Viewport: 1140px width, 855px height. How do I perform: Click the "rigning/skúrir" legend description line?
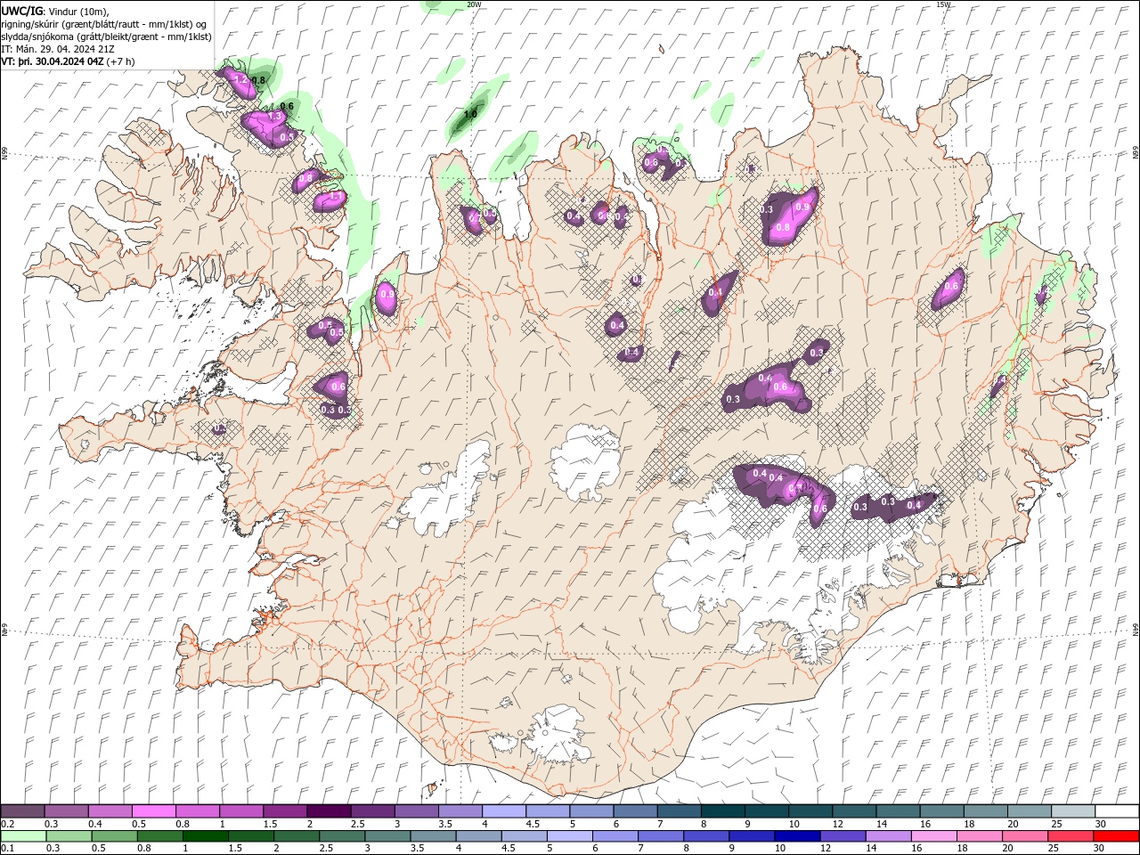click(105, 23)
